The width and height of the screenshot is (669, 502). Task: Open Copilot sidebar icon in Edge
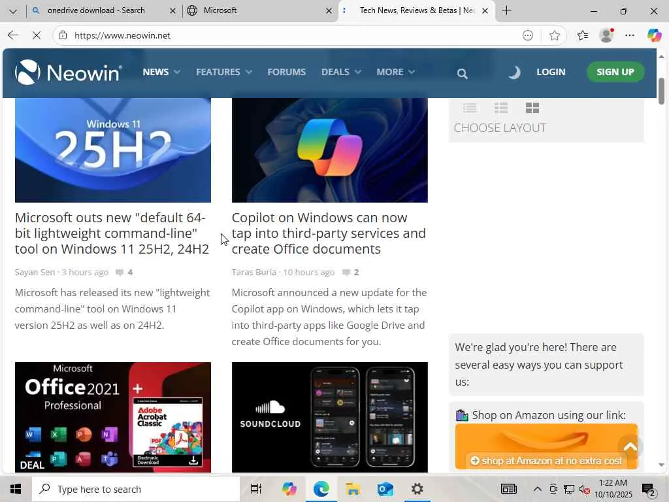click(654, 35)
